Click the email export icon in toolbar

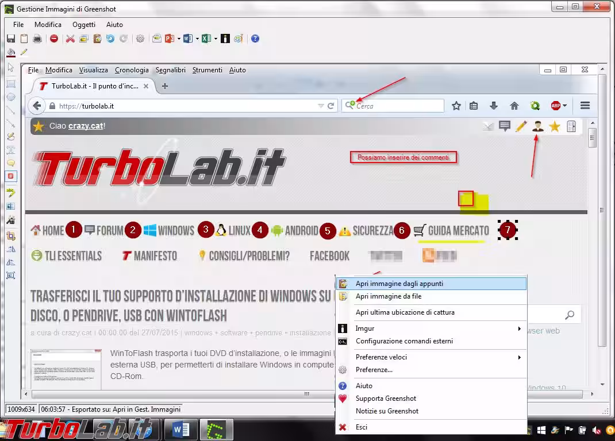(x=157, y=38)
